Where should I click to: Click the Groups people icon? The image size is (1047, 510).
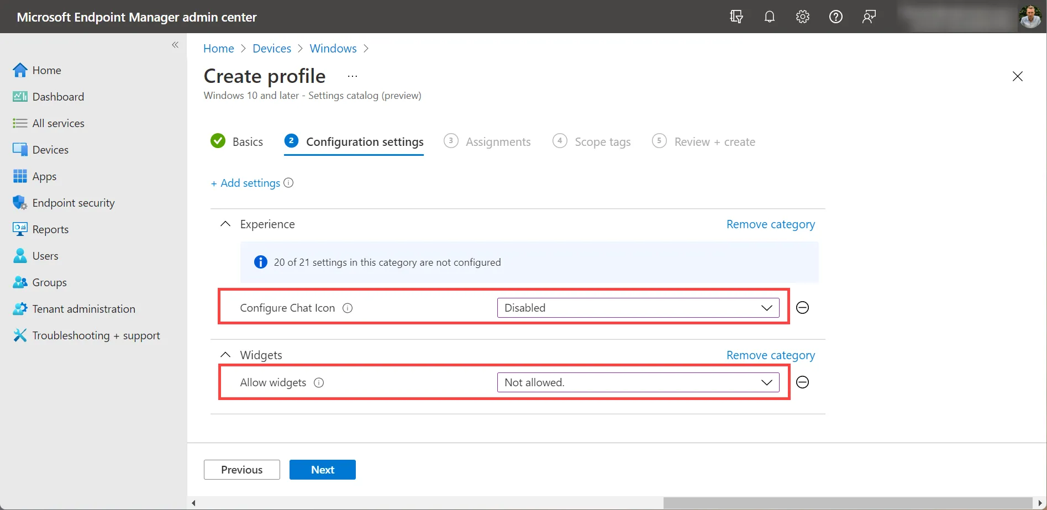click(20, 282)
